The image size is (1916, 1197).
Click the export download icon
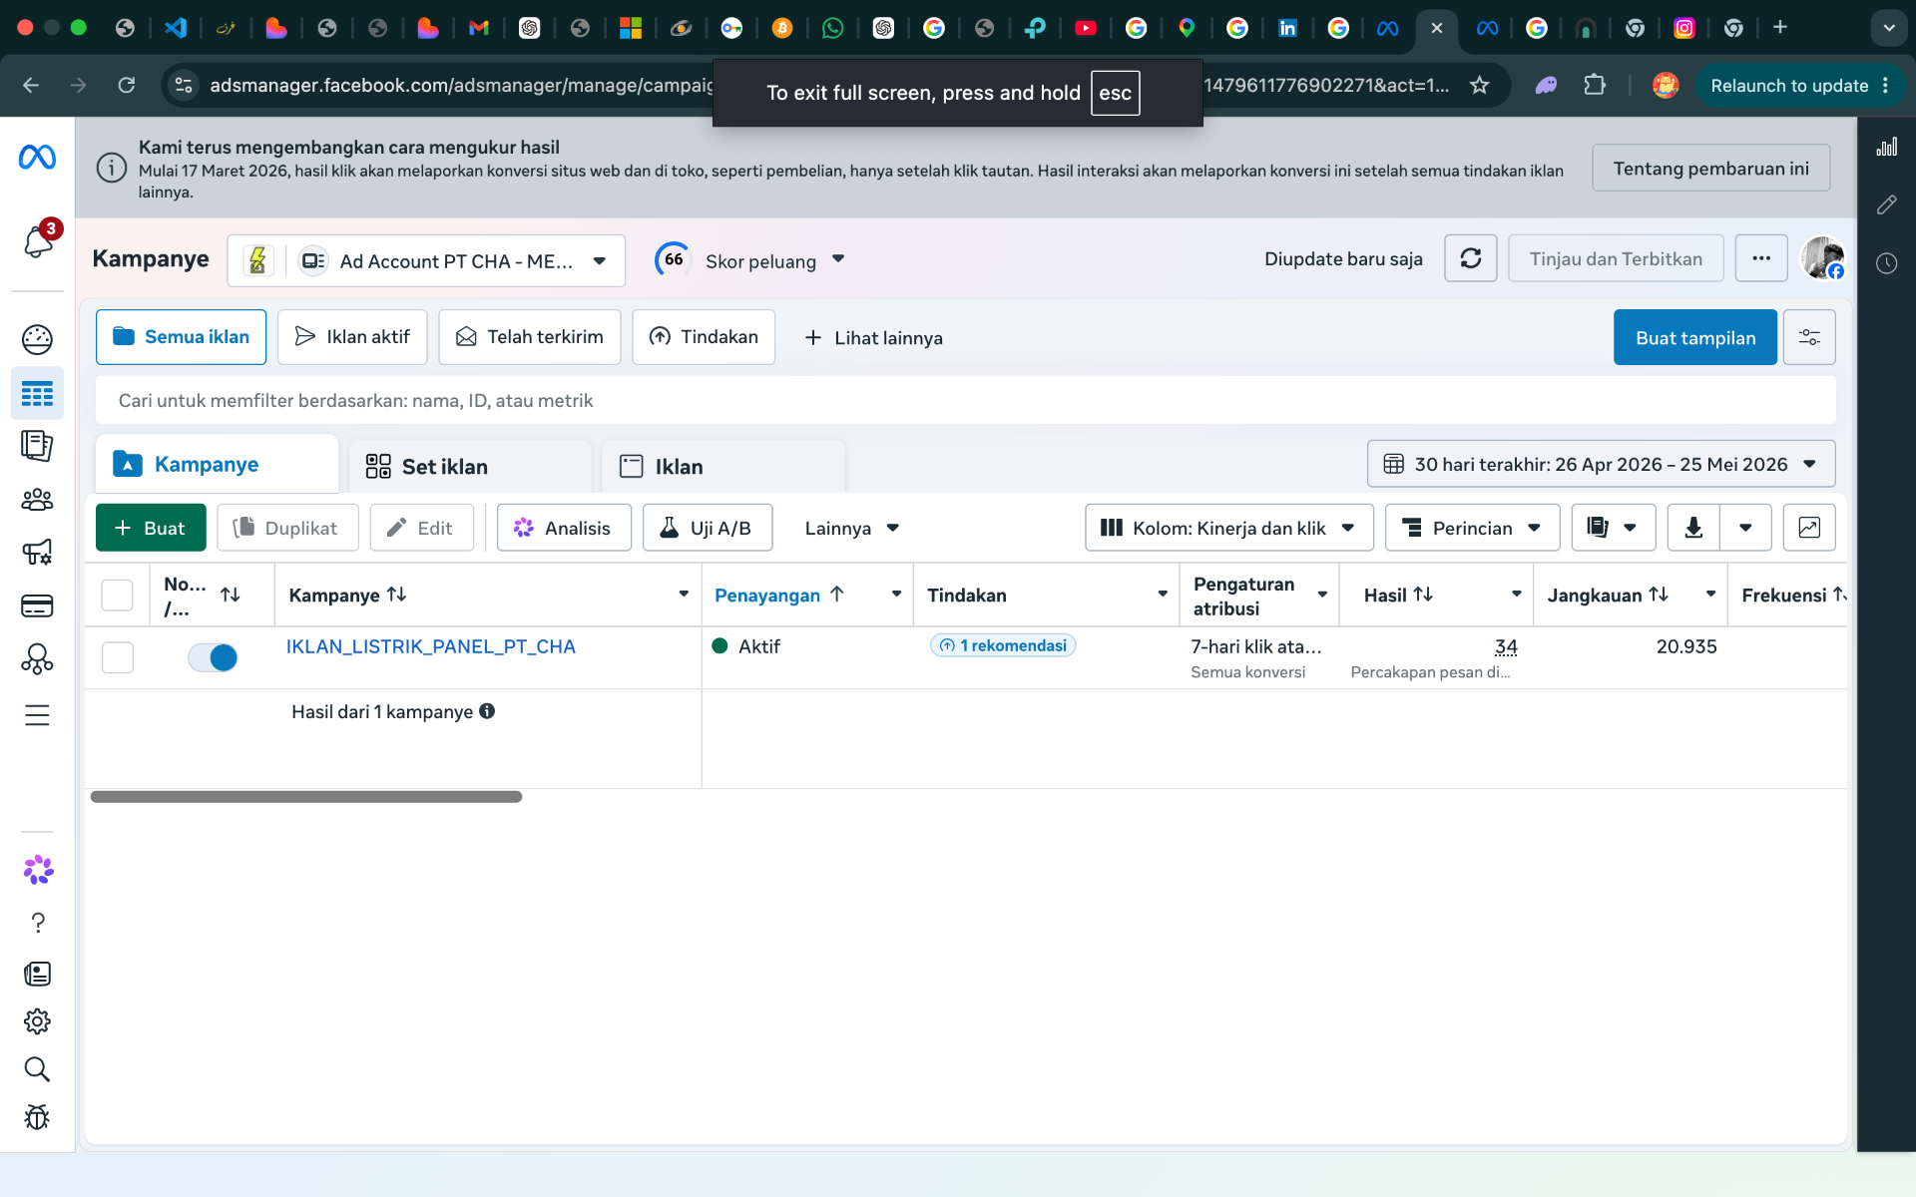(1693, 528)
